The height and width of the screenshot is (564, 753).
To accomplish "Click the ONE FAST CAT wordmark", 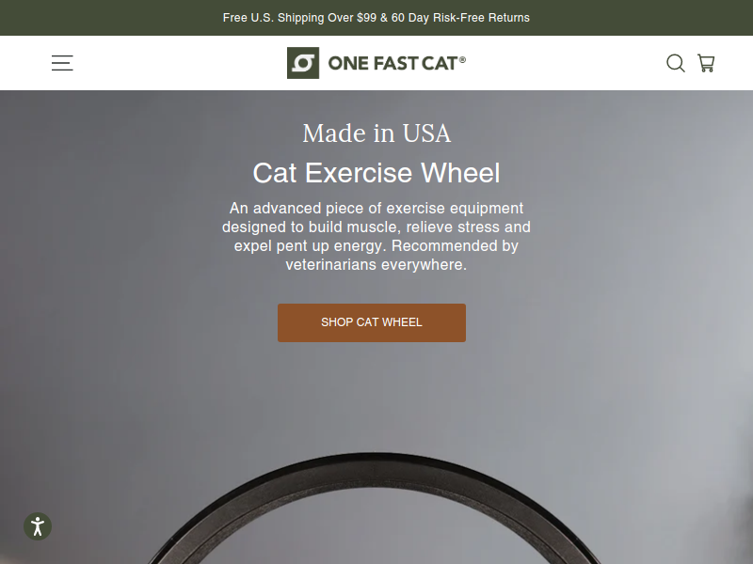I will (393, 63).
